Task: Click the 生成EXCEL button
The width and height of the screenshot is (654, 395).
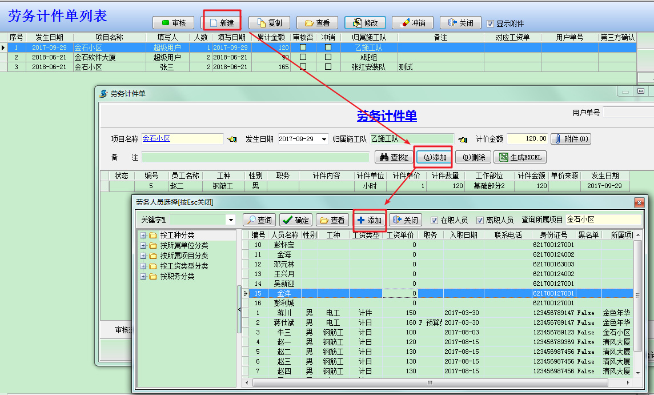Action: coord(520,157)
